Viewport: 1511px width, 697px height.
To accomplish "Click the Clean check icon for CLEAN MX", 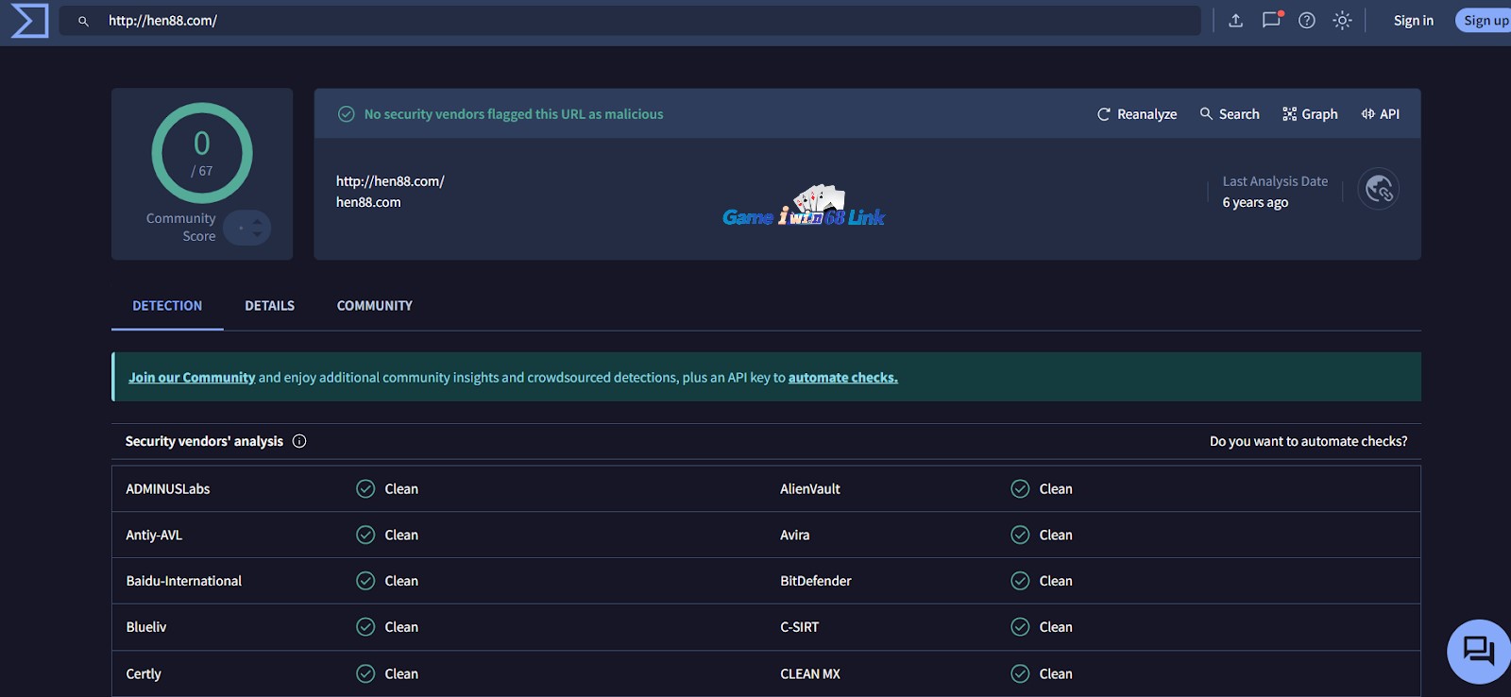I will pos(1020,674).
